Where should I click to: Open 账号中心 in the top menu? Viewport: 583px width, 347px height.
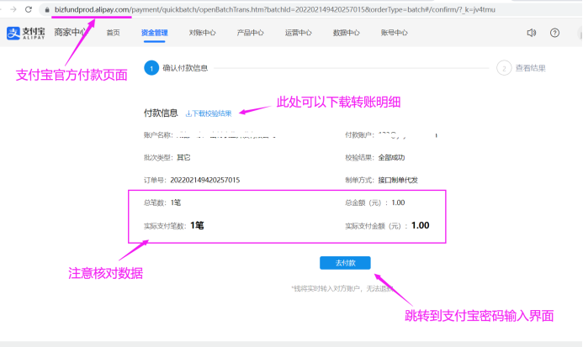click(x=394, y=34)
